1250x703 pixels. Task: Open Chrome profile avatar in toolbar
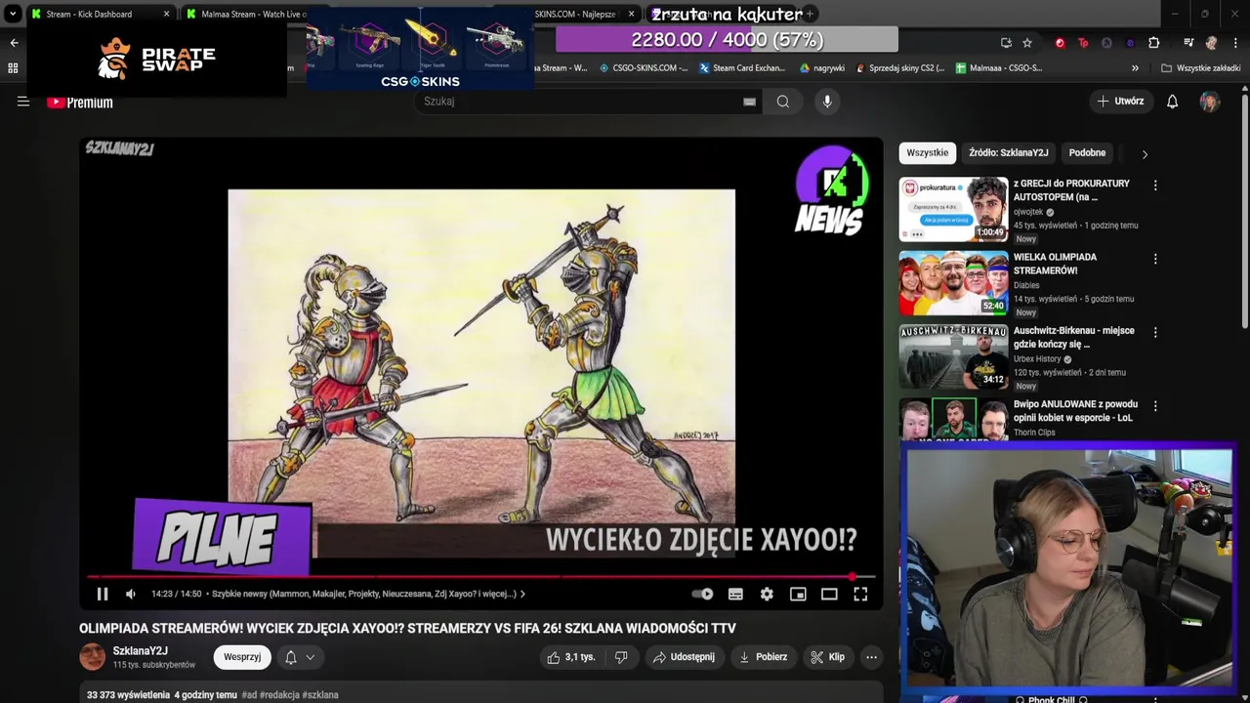pyautogui.click(x=1212, y=43)
